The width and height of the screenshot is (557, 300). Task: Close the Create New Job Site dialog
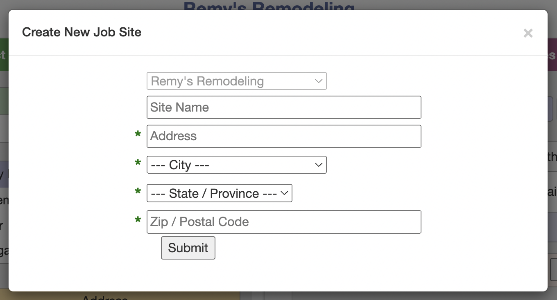click(x=528, y=33)
